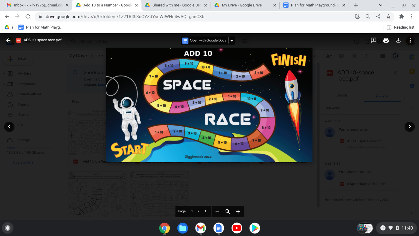Go to the next file preview
This screenshot has width=419, height=236.
pyautogui.click(x=409, y=127)
